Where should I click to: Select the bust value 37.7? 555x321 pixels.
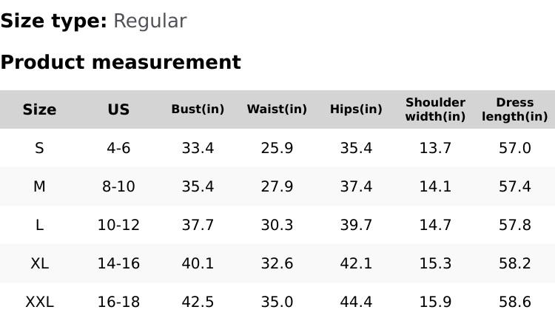pyautogui.click(x=198, y=225)
